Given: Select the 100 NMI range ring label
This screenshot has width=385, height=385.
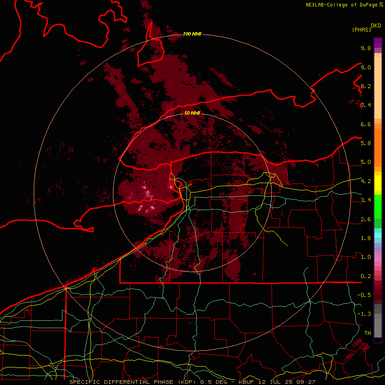Looking at the screenshot, I should click(x=192, y=34).
